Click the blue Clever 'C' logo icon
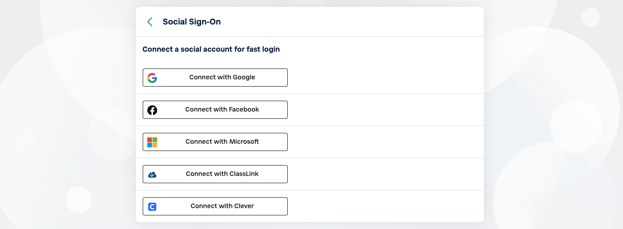The height and width of the screenshot is (229, 623). pos(152,207)
